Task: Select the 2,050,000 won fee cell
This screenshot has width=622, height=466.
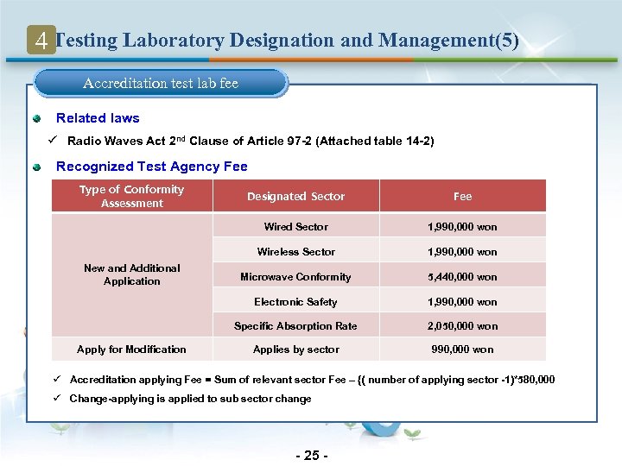Action: point(462,325)
